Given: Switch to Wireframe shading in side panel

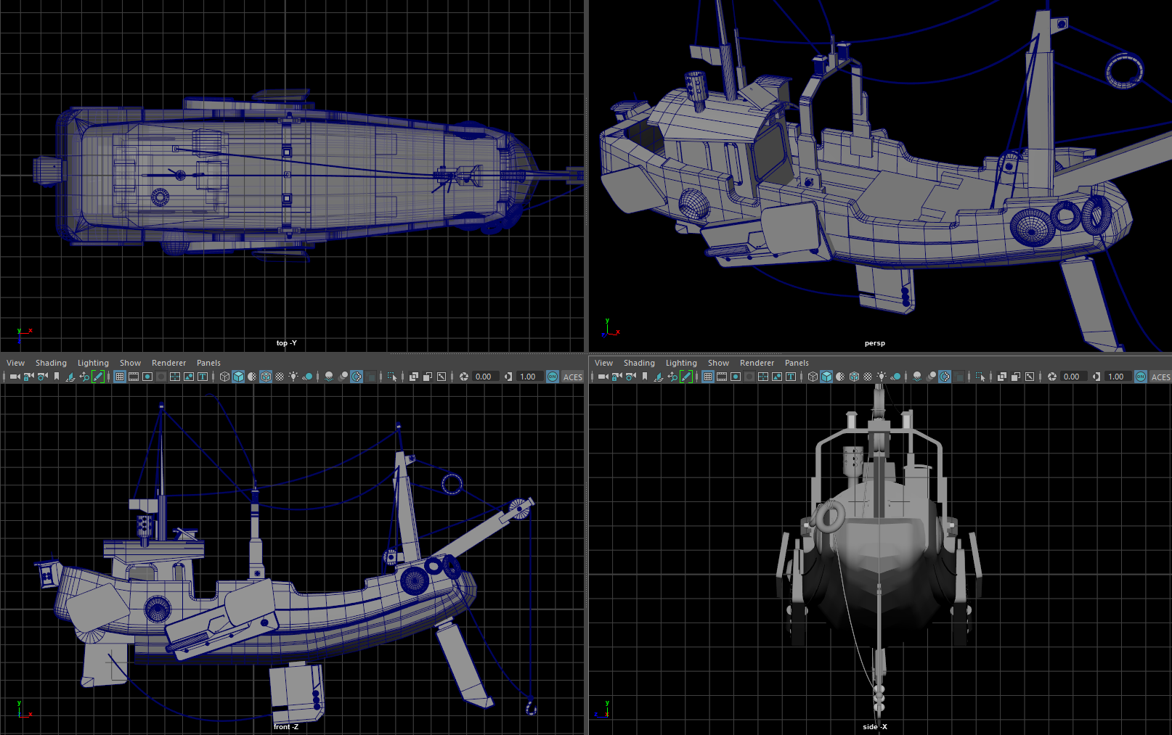Looking at the screenshot, I should point(813,377).
